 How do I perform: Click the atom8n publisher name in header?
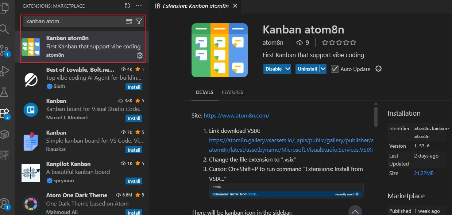(x=273, y=43)
